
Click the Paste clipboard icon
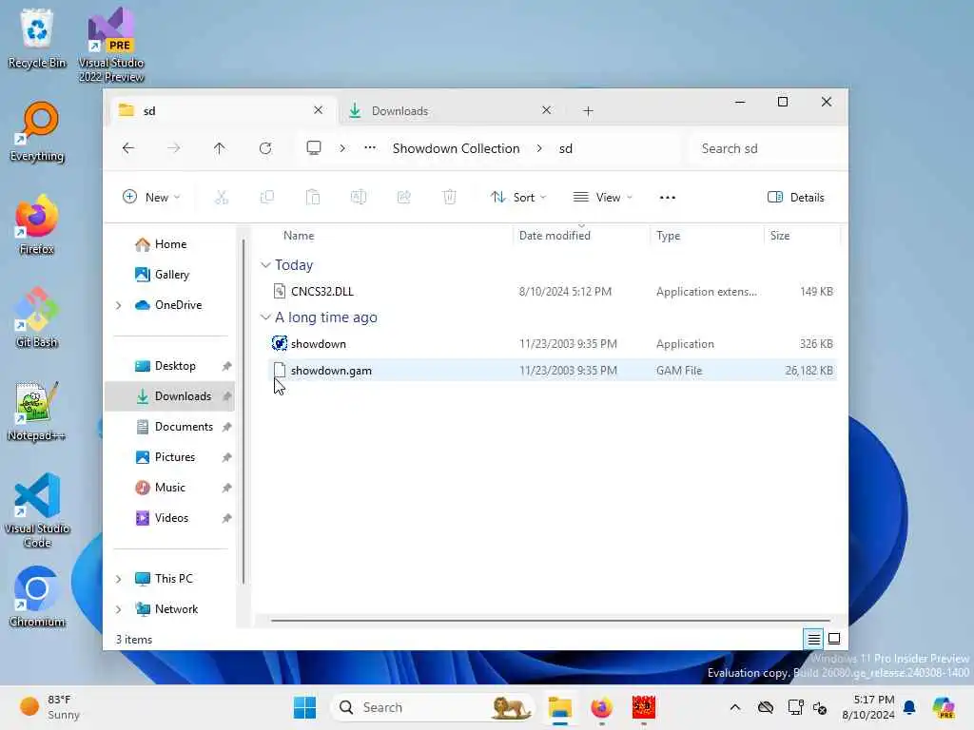312,198
